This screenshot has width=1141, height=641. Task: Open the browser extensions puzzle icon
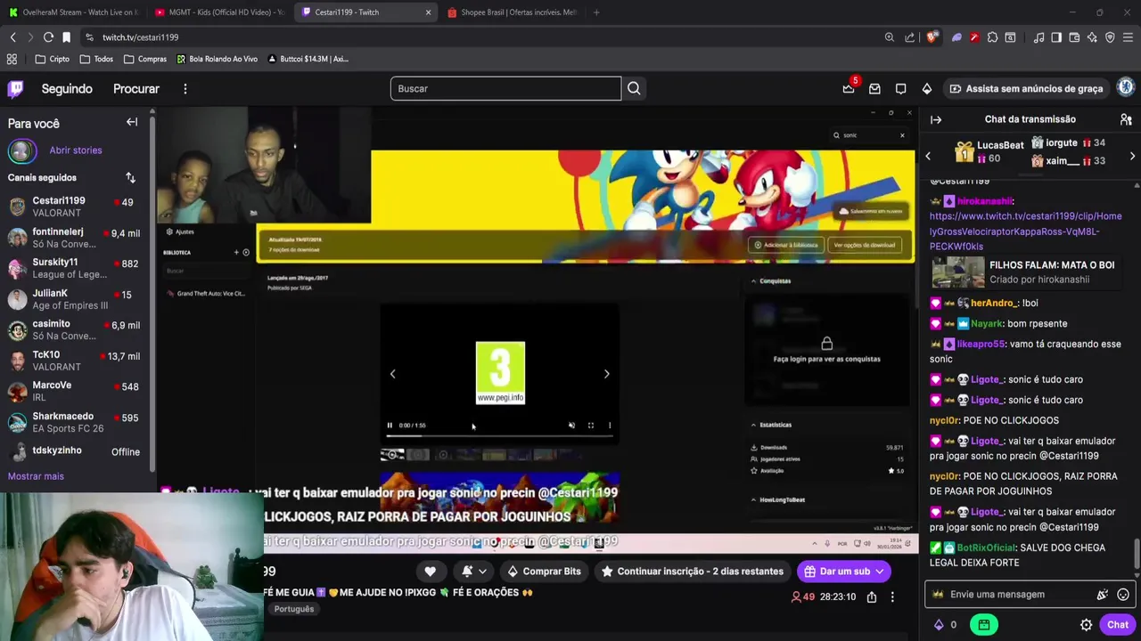(x=992, y=37)
